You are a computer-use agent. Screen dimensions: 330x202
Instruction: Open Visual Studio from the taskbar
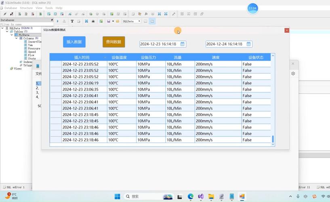click(201, 197)
